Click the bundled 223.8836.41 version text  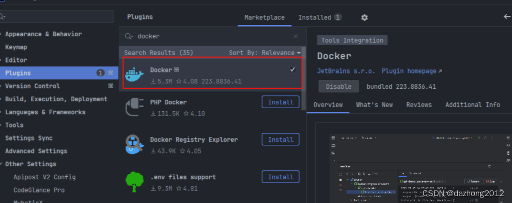401,87
